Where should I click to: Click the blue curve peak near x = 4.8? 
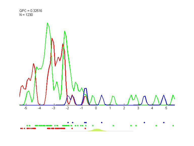pyautogui.click(x=164, y=96)
